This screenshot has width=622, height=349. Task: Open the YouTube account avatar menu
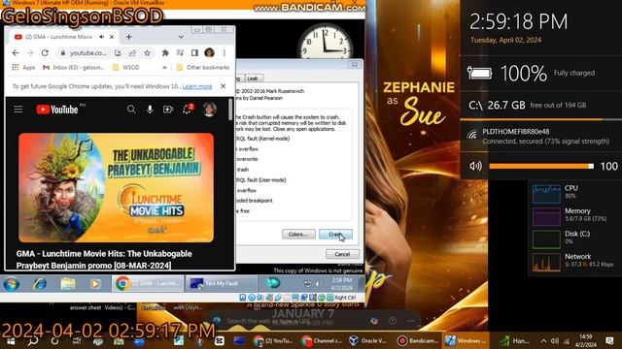(x=210, y=110)
